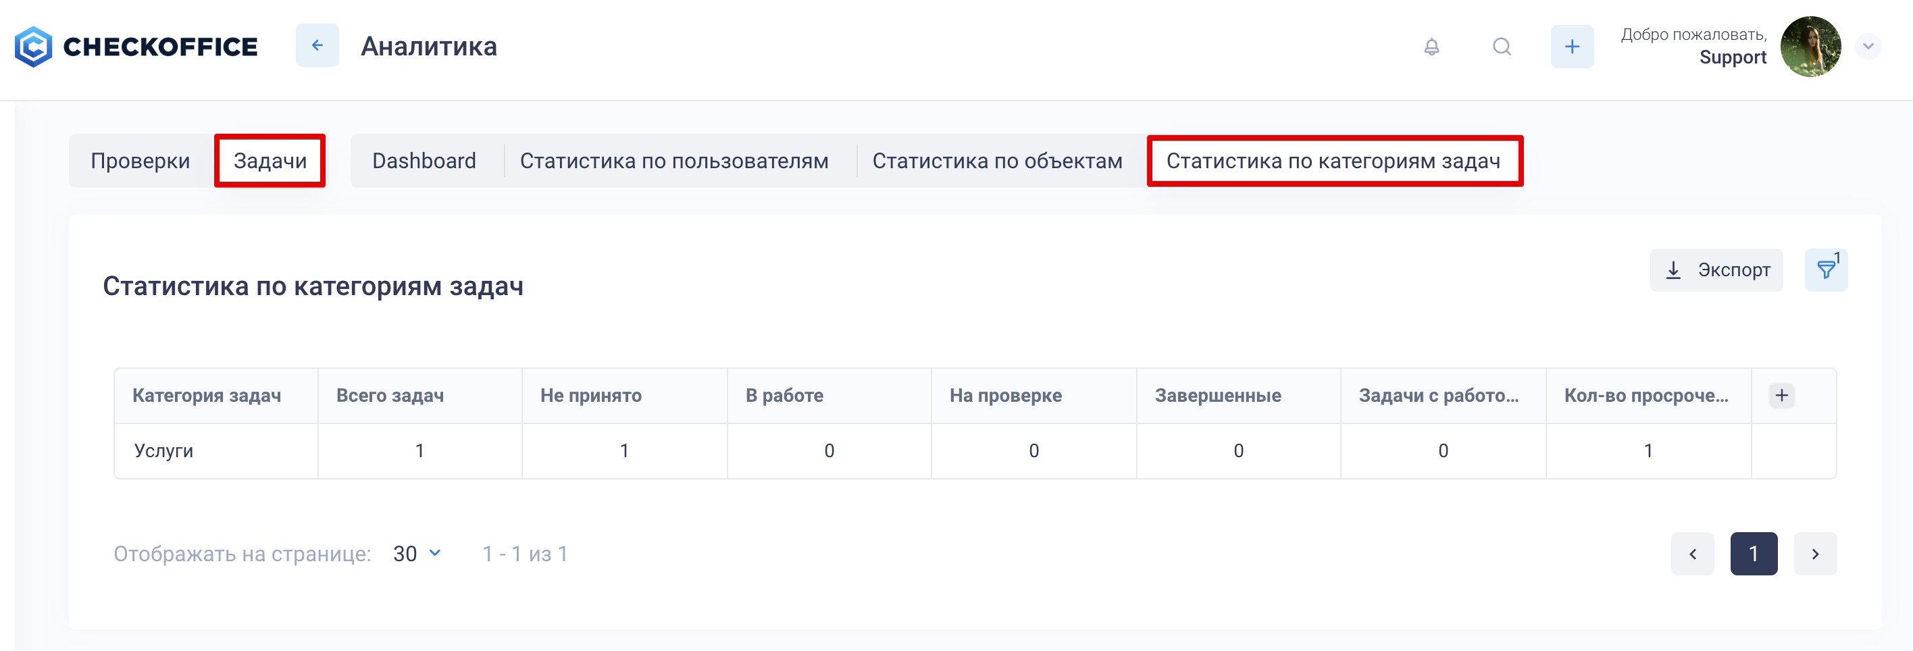This screenshot has width=1913, height=651.
Task: Open Статистика по пользователям tab
Action: [673, 160]
